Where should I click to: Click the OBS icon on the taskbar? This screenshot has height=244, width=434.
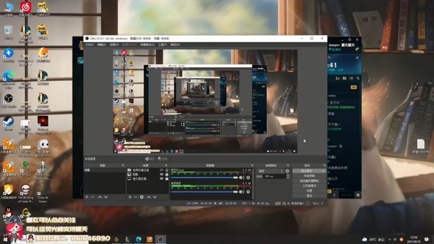(161, 239)
